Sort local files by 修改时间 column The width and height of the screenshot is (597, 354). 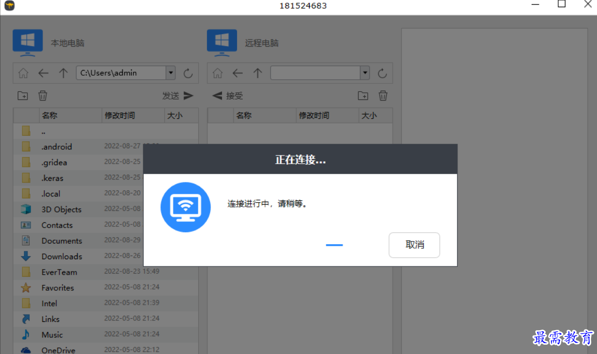coord(119,115)
